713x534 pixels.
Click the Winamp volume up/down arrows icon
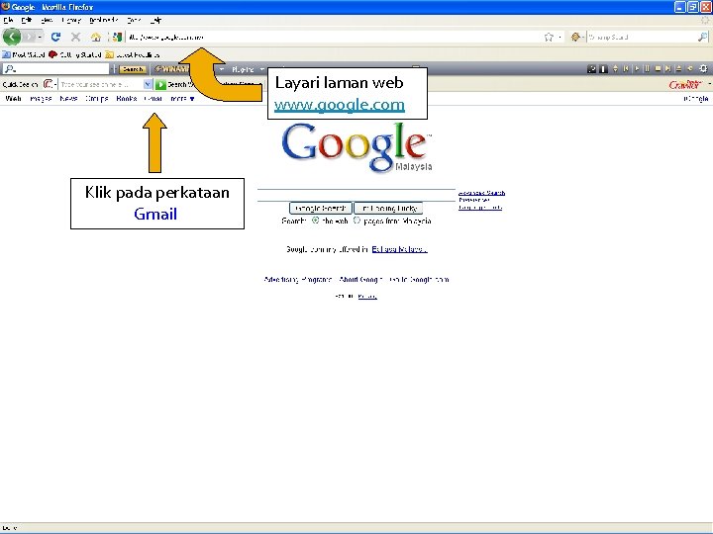point(615,68)
